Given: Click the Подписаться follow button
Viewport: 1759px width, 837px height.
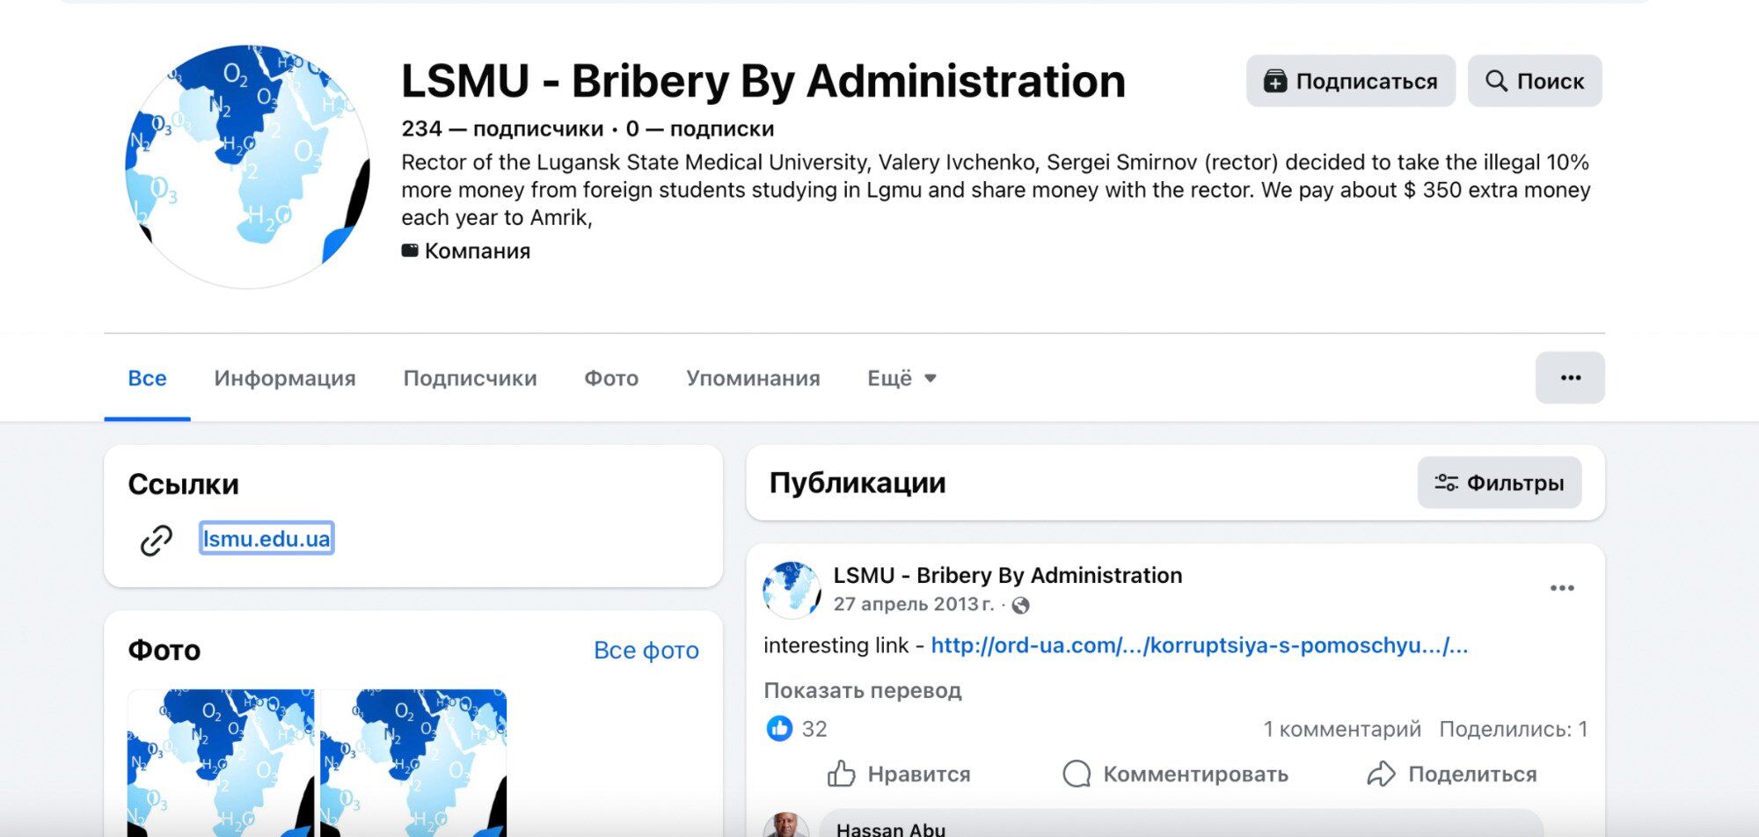Looking at the screenshot, I should [1350, 81].
